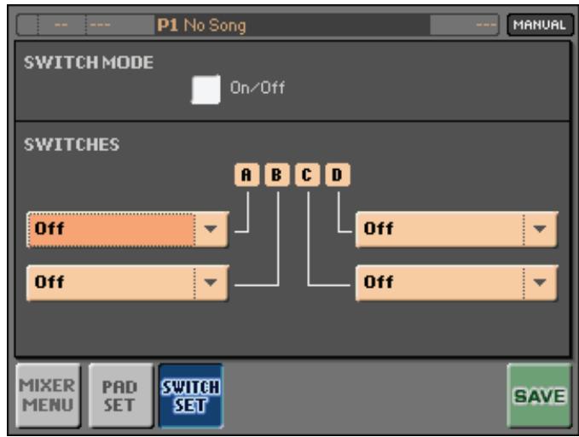Click the On/Off label text
Screen dimensions: 579x437
click(x=258, y=88)
